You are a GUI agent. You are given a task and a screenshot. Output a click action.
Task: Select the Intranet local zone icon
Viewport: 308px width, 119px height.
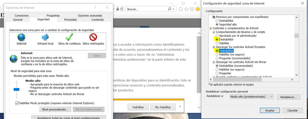(x=45, y=38)
